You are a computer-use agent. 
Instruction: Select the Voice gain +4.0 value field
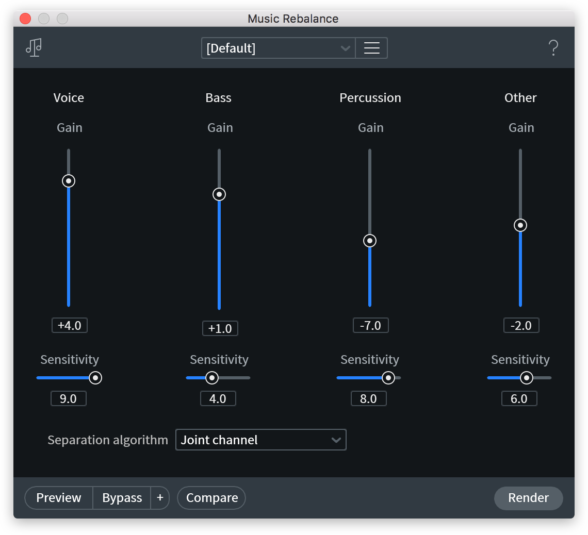[70, 326]
